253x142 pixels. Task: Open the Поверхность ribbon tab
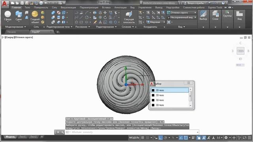click(41, 7)
